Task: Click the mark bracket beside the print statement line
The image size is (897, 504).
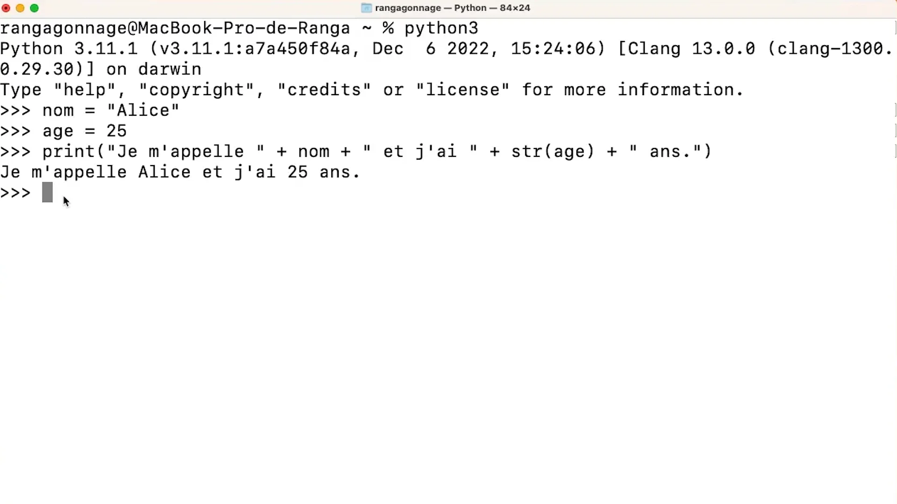Action: click(x=895, y=151)
